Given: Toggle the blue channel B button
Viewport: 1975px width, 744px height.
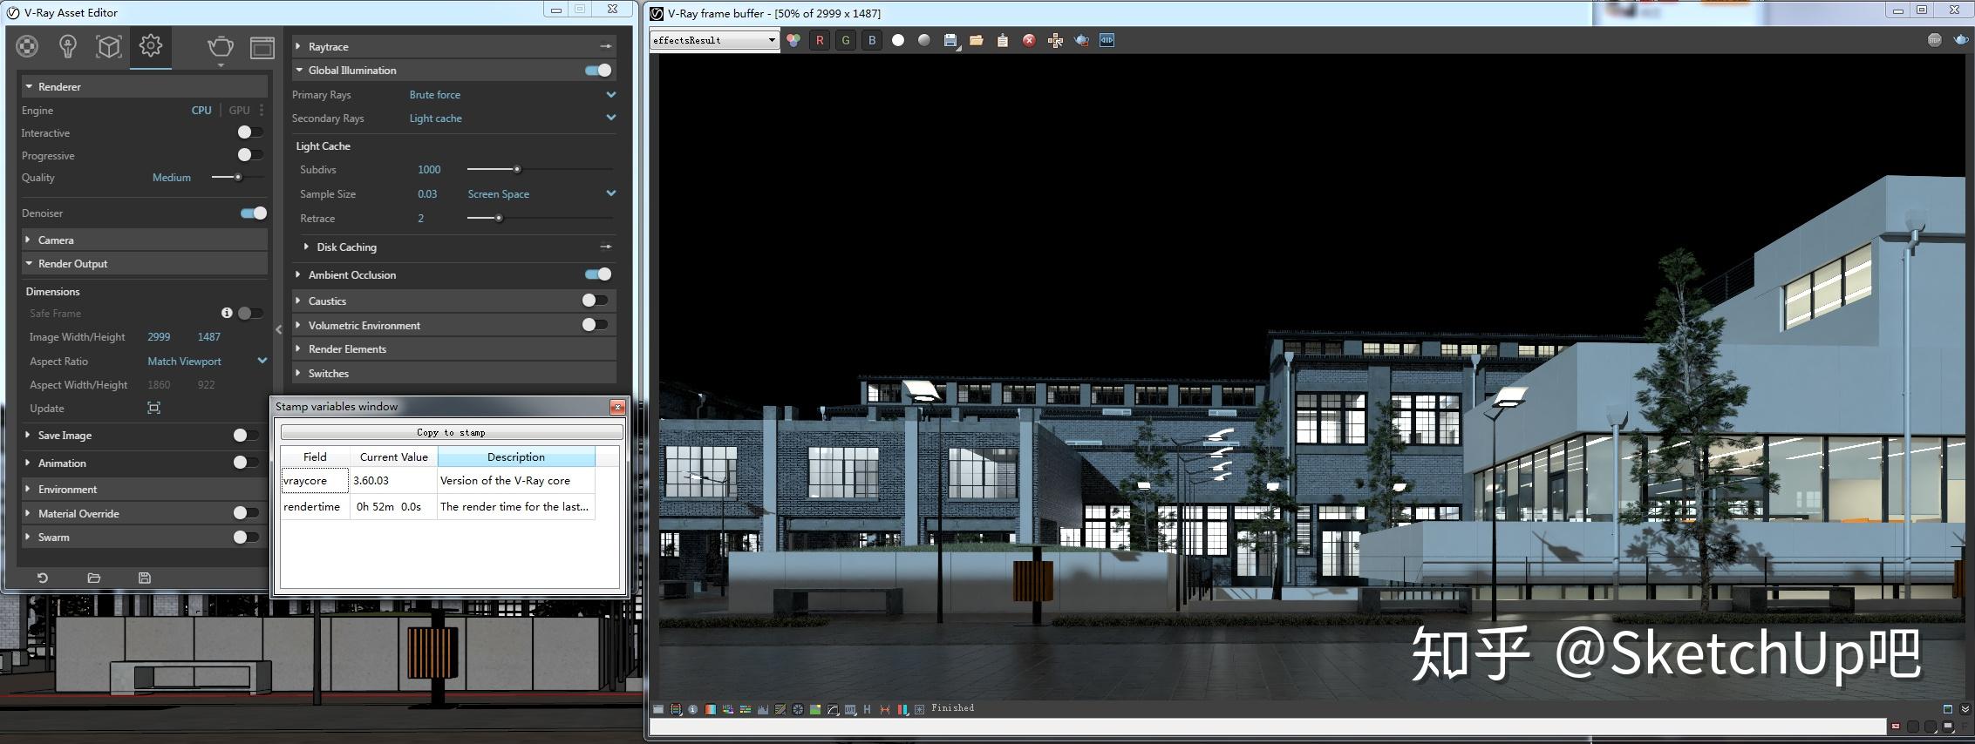Looking at the screenshot, I should [x=872, y=40].
